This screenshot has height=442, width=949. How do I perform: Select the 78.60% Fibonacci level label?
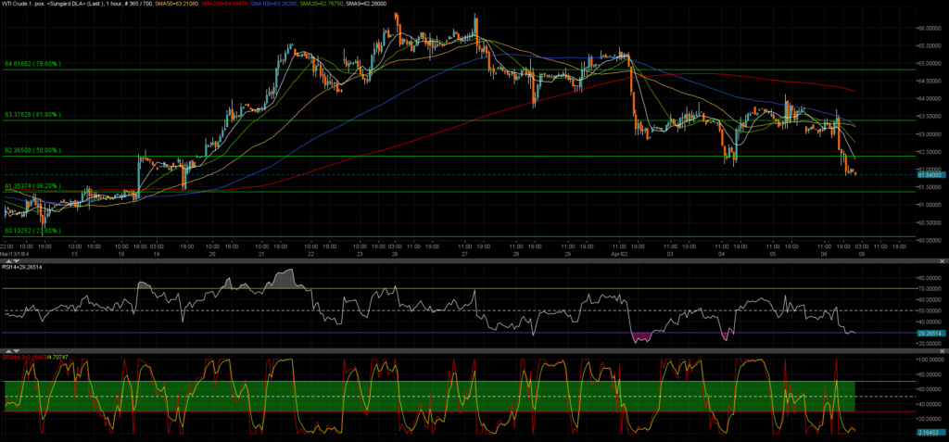coord(32,64)
